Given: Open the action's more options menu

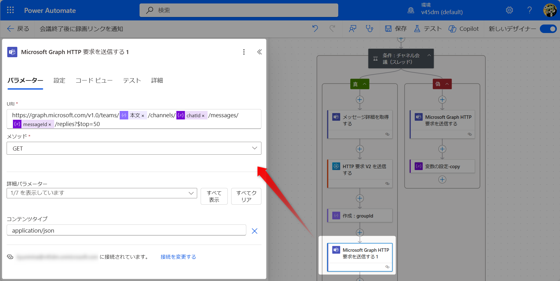Looking at the screenshot, I should tap(244, 52).
